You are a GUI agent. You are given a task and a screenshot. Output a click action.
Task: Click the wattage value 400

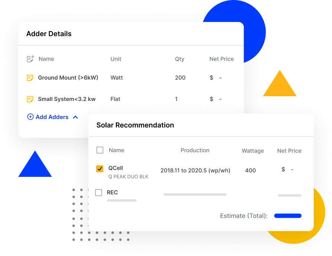click(x=250, y=171)
